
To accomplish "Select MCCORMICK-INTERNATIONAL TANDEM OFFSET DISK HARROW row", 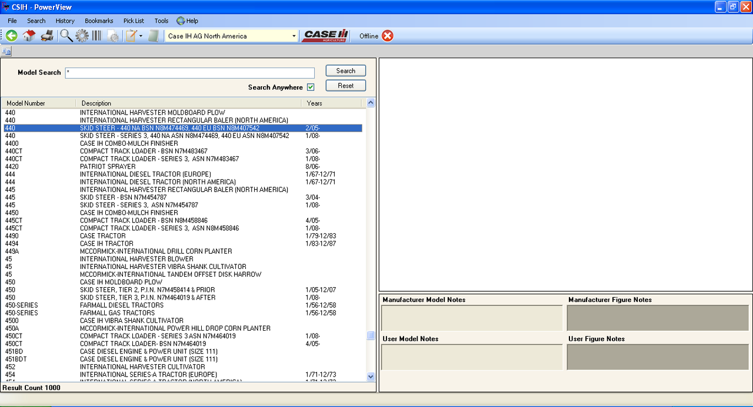I will point(182,274).
